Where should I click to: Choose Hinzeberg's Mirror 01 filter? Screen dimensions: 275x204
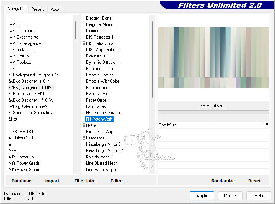coord(104,144)
